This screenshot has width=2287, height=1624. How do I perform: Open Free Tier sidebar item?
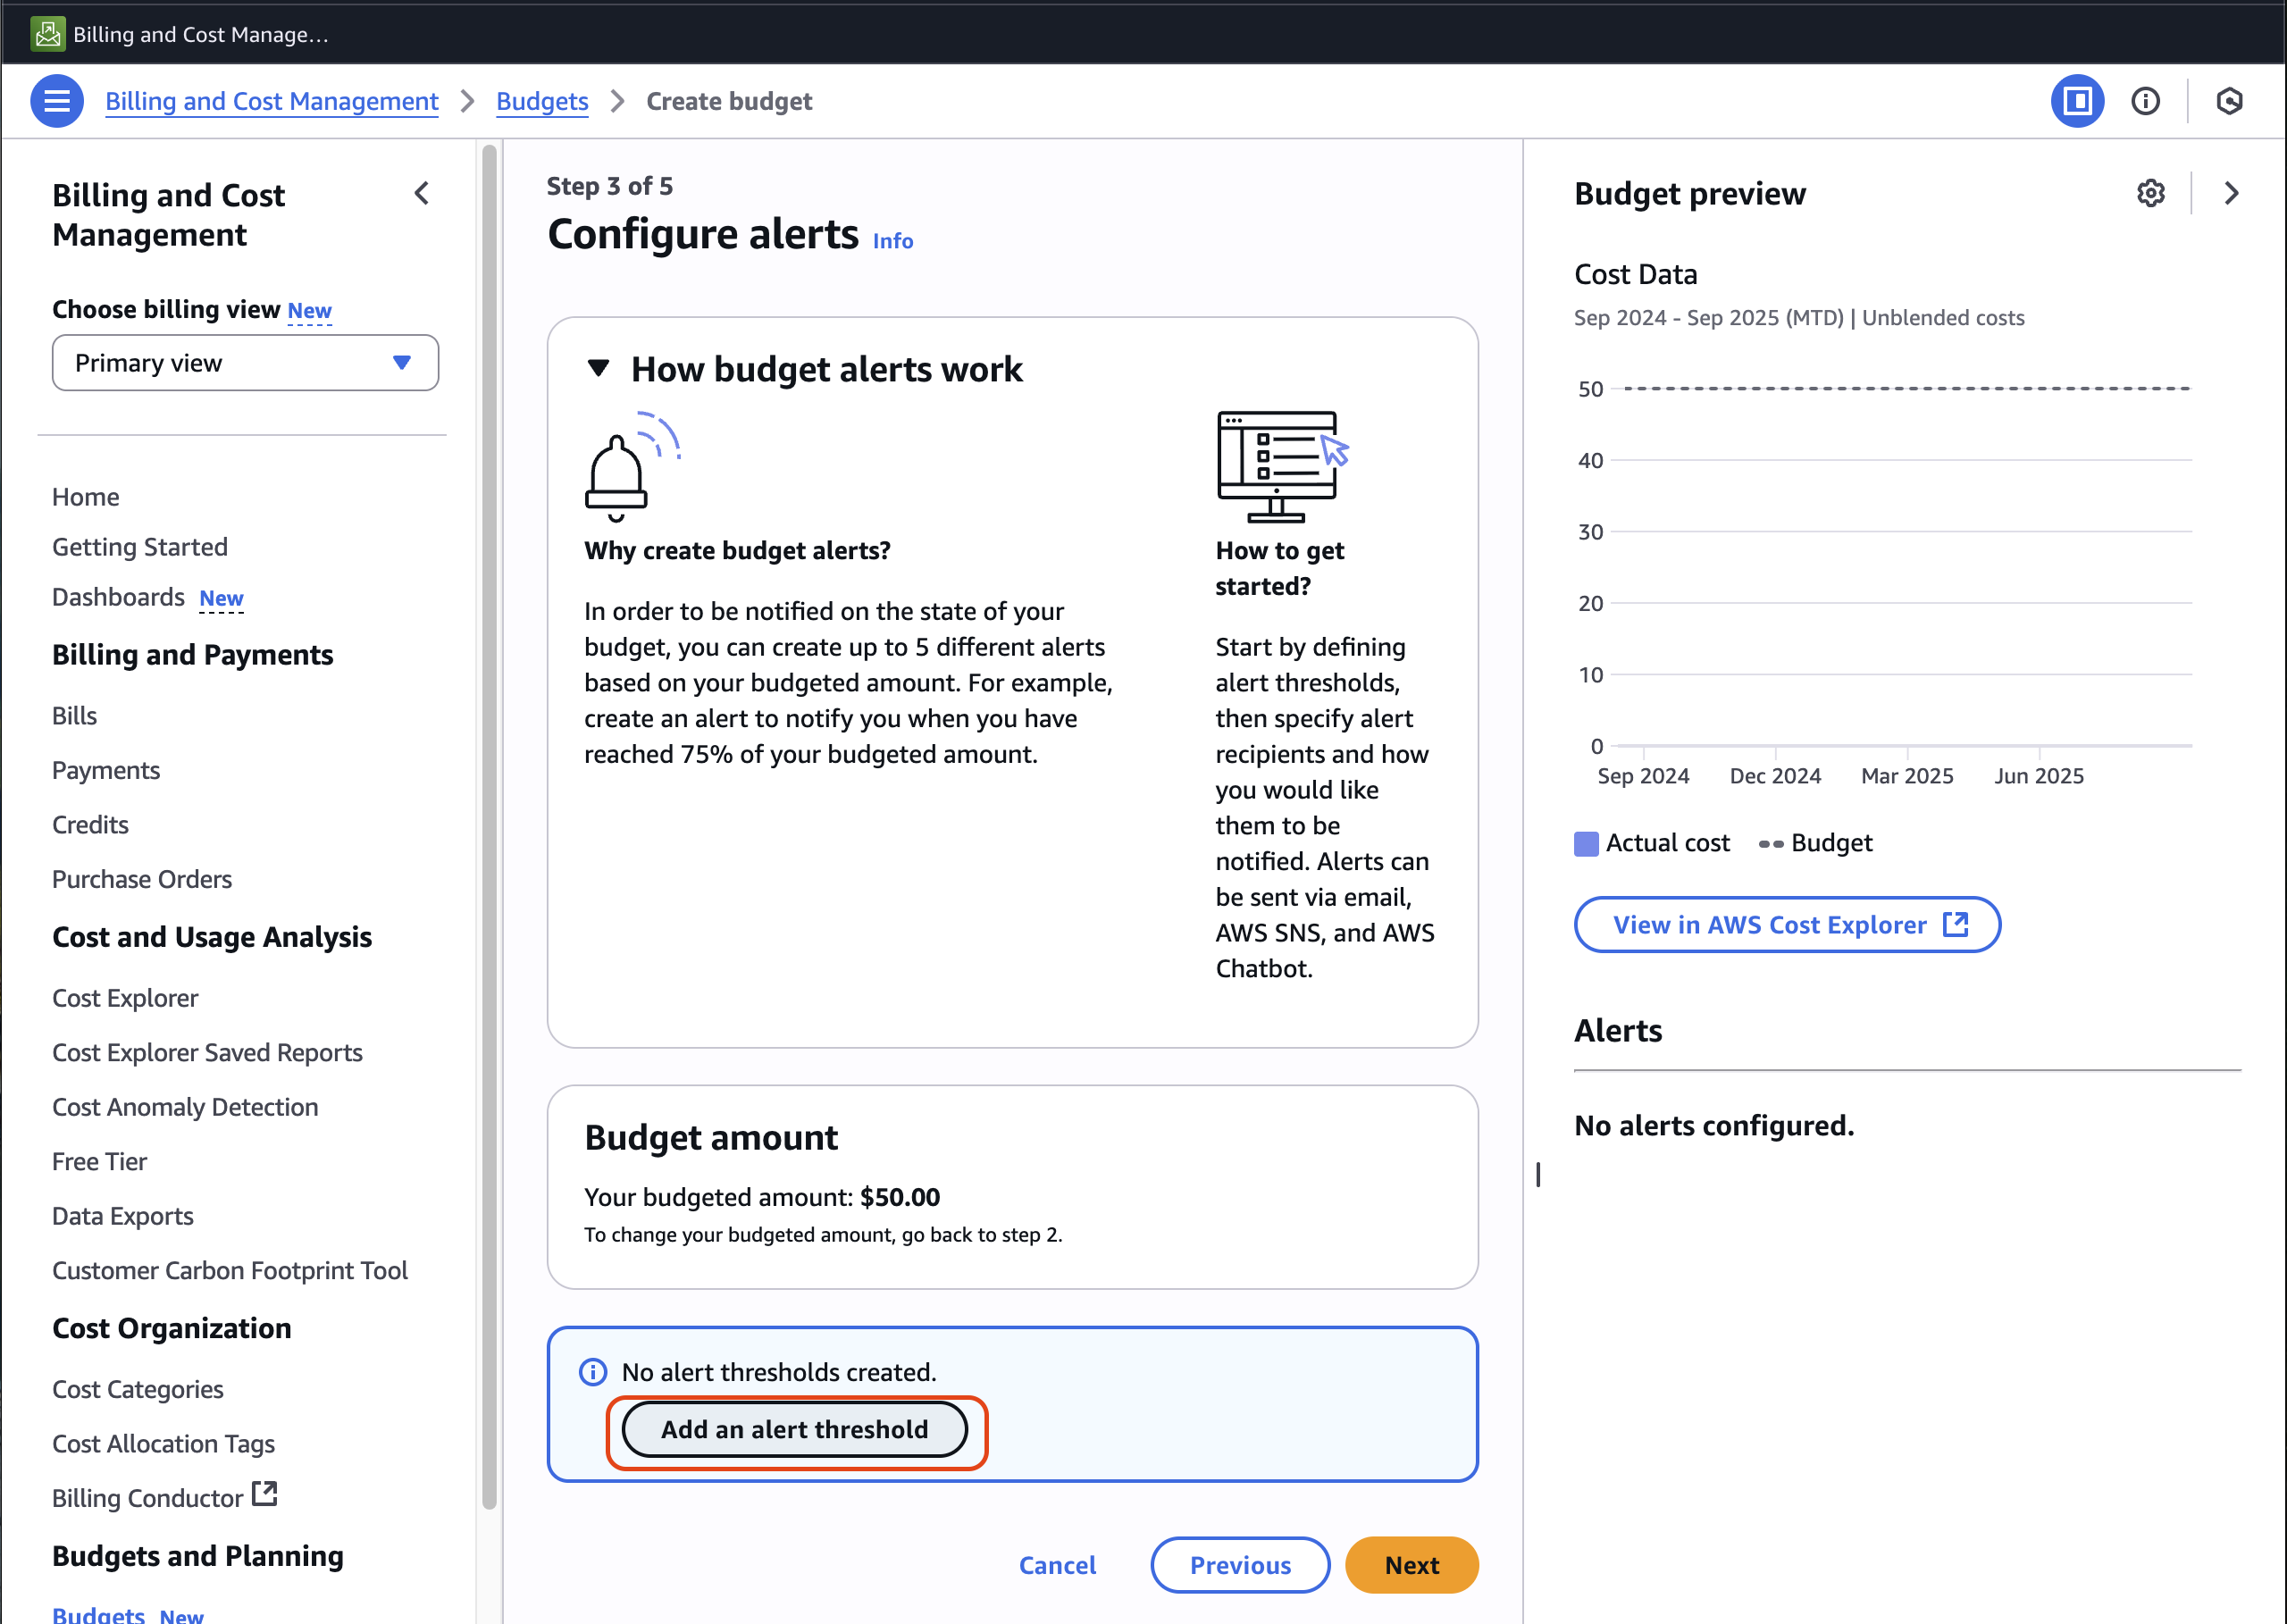tap(99, 1161)
